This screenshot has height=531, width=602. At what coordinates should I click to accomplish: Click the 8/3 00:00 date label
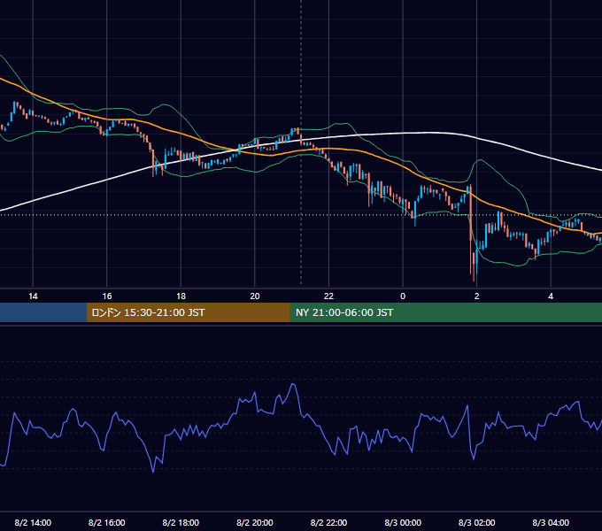[x=403, y=522]
